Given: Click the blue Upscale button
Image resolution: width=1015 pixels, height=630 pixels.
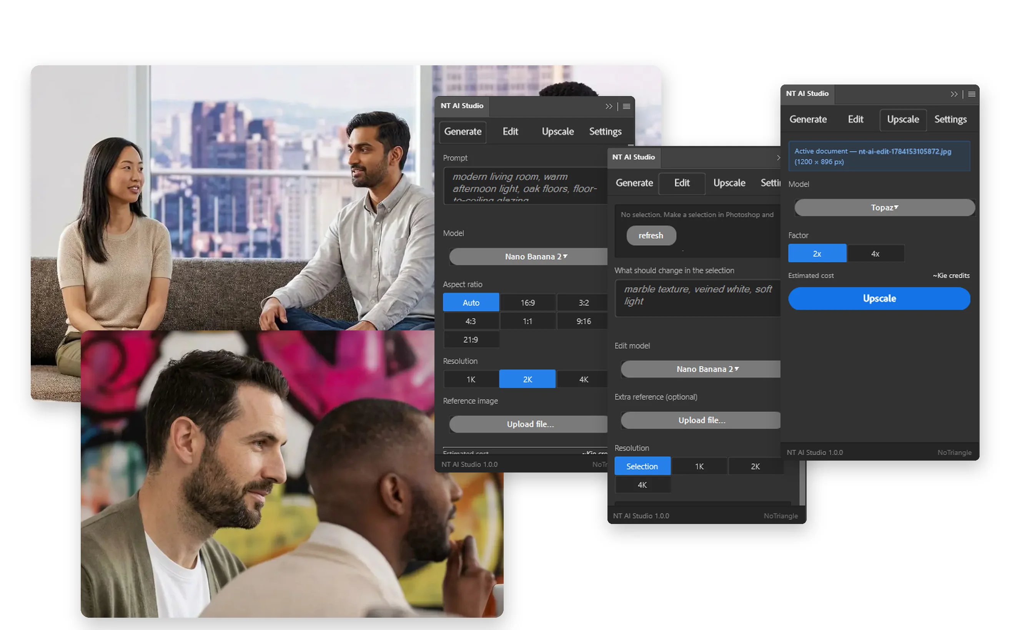Looking at the screenshot, I should pos(879,298).
